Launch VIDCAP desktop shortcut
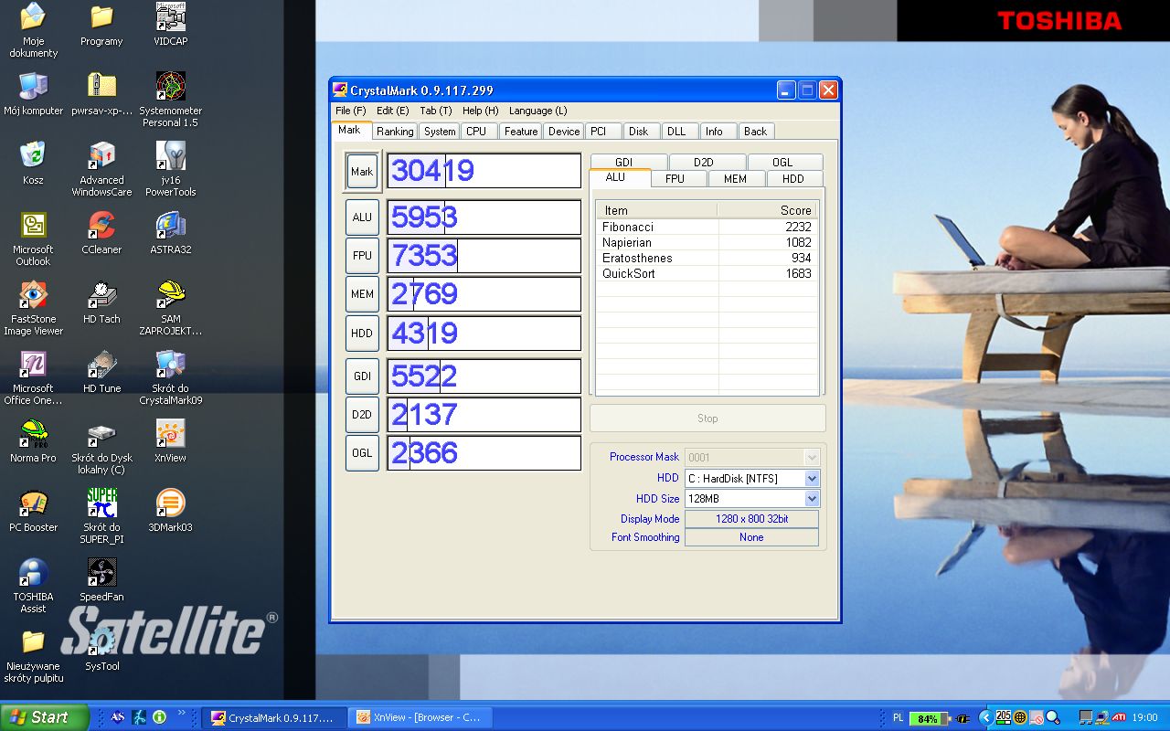Screen dimensions: 1170x731 click(171, 25)
